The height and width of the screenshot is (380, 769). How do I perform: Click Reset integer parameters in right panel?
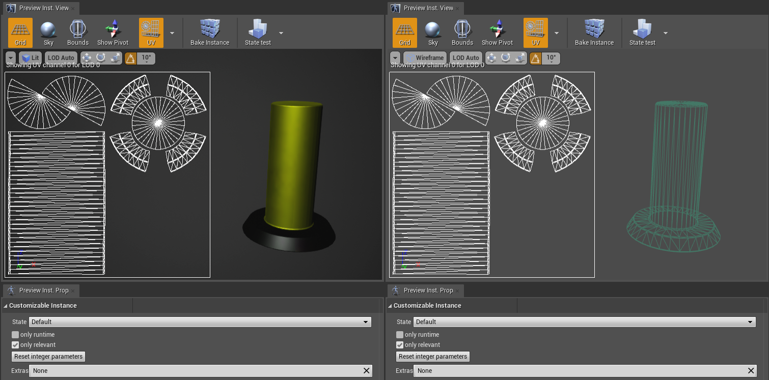pyautogui.click(x=433, y=357)
